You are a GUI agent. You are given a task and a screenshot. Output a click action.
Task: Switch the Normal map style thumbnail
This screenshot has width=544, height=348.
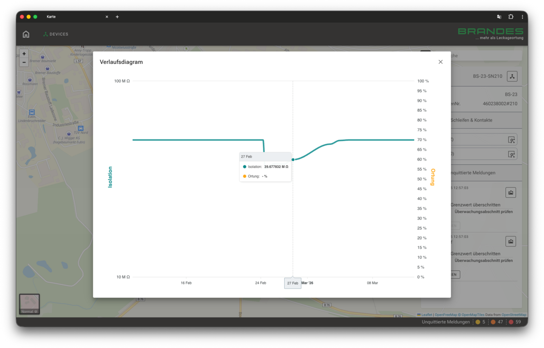(29, 304)
